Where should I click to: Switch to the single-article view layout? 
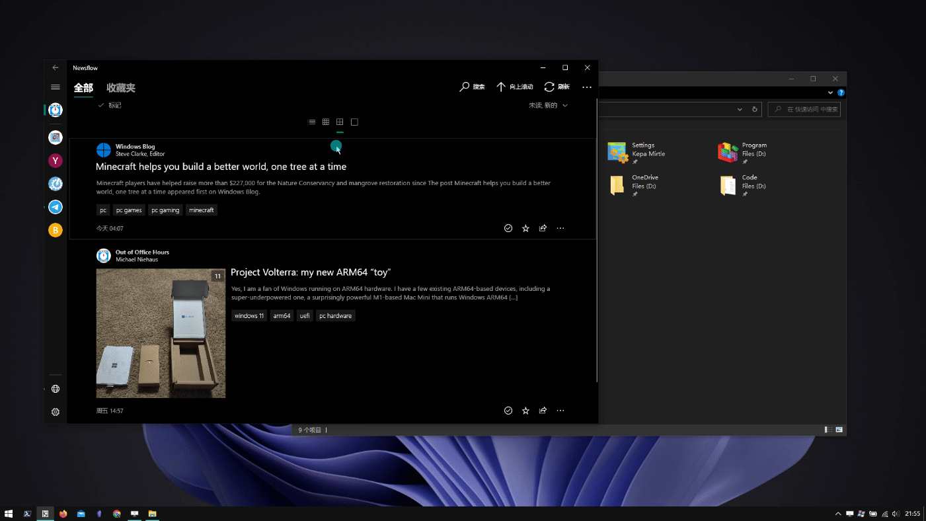point(354,122)
